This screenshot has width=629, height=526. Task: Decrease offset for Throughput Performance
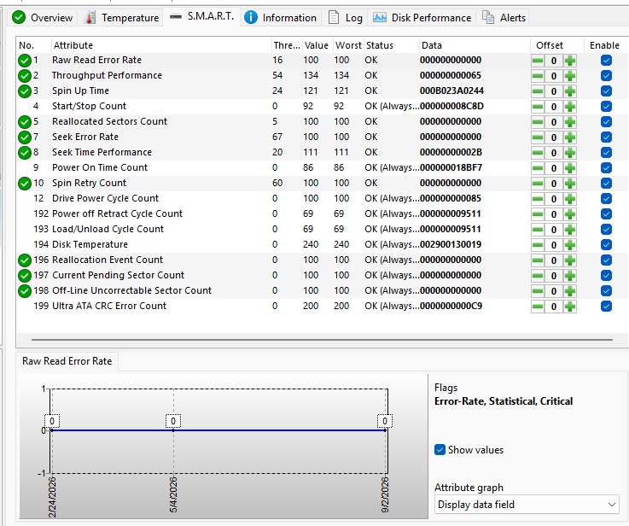click(x=538, y=76)
